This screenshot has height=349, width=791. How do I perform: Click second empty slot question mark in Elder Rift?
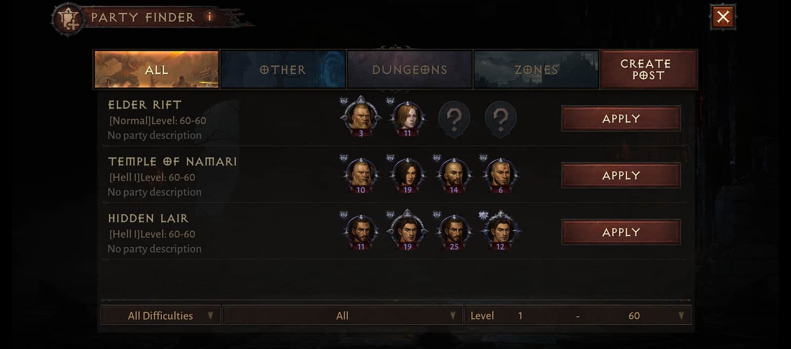[500, 119]
